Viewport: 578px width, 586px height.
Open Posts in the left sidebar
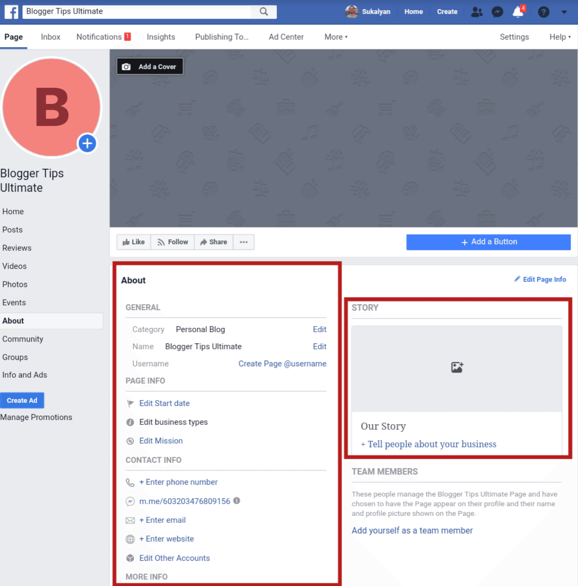12,230
